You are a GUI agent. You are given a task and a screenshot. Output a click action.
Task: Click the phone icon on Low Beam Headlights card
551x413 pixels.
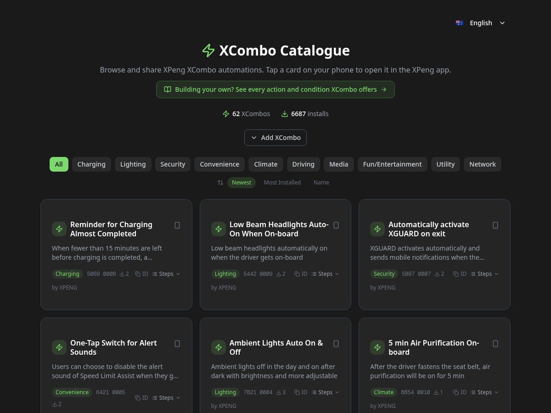(x=336, y=225)
